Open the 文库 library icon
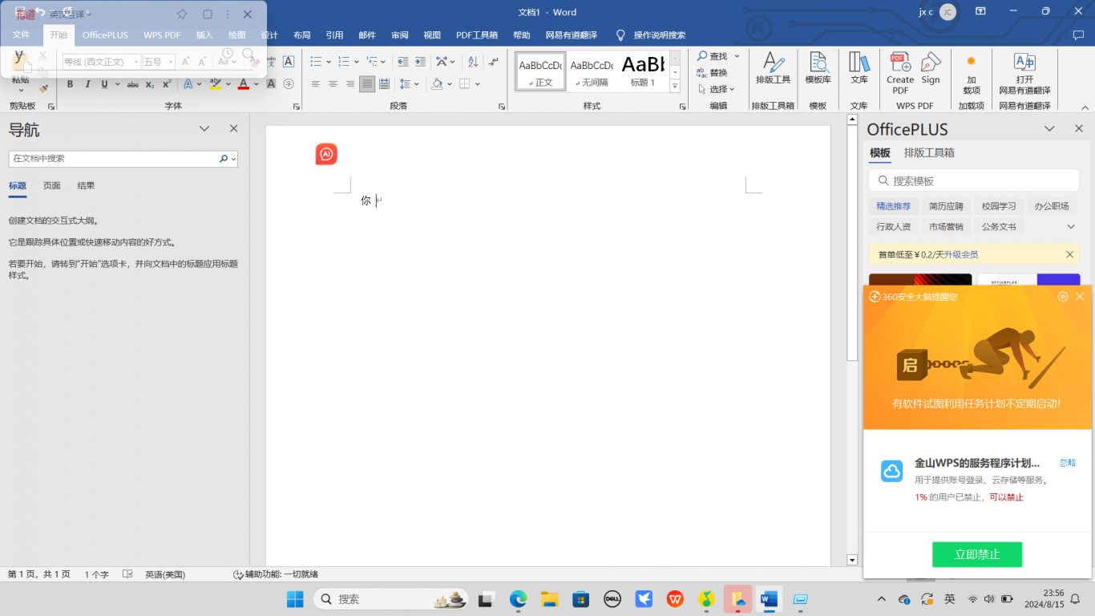Screen dimensions: 1095x616 (859, 69)
